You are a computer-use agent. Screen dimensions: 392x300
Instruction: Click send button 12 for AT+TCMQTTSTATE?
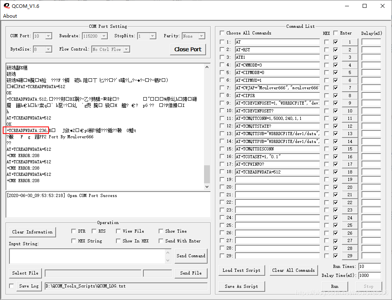[350, 126]
